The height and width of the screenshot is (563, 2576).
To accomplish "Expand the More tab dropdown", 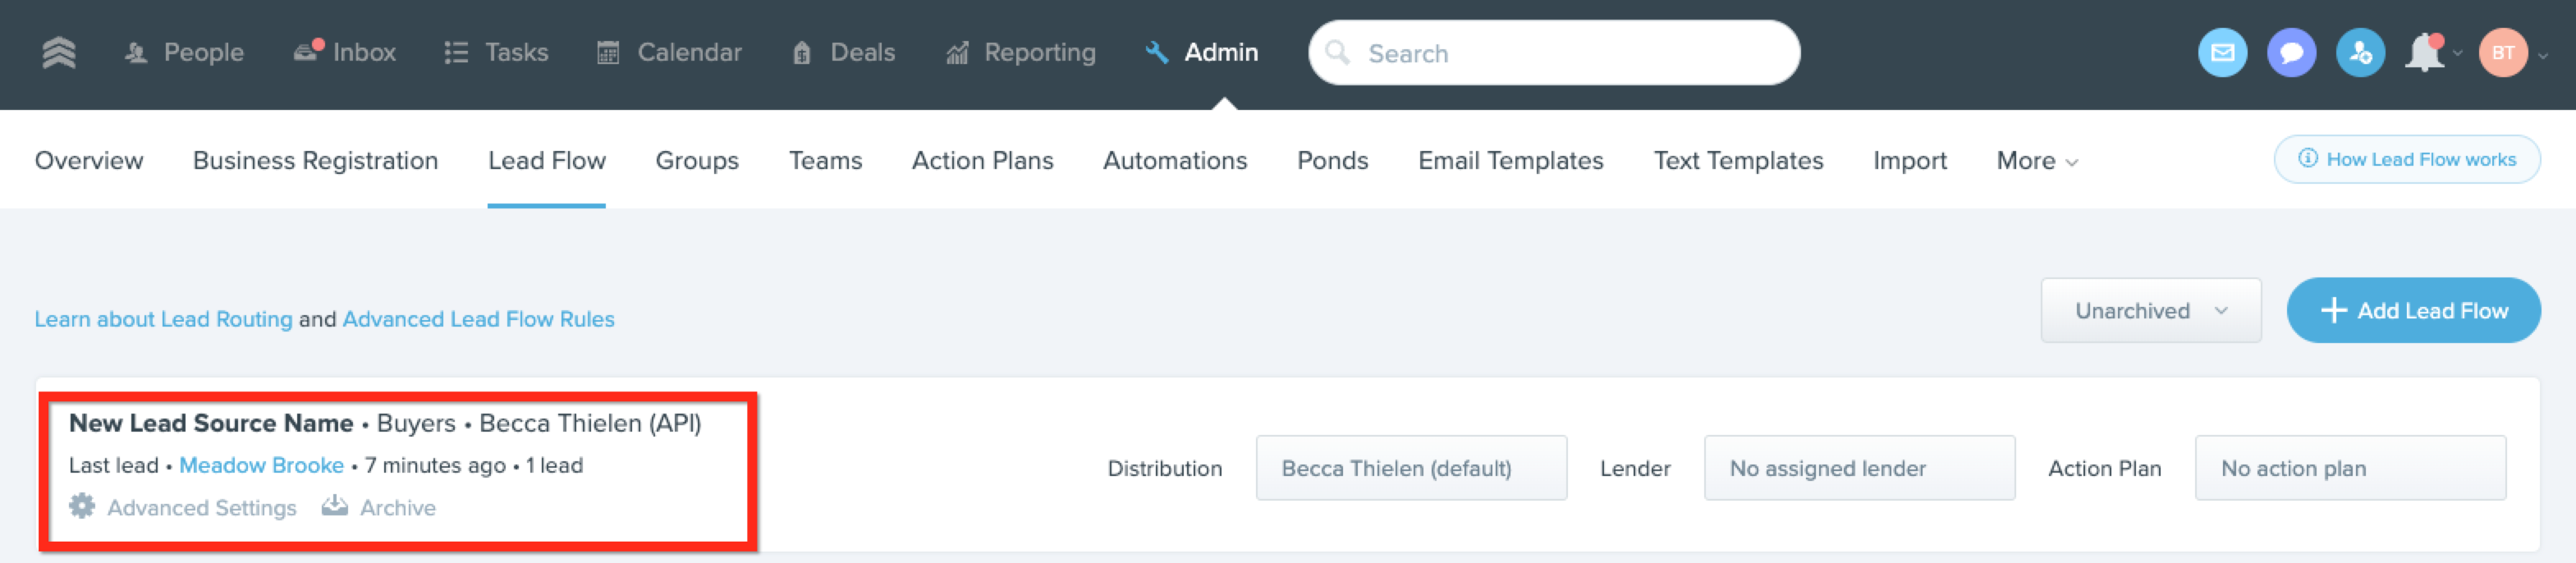I will [x=2037, y=161].
